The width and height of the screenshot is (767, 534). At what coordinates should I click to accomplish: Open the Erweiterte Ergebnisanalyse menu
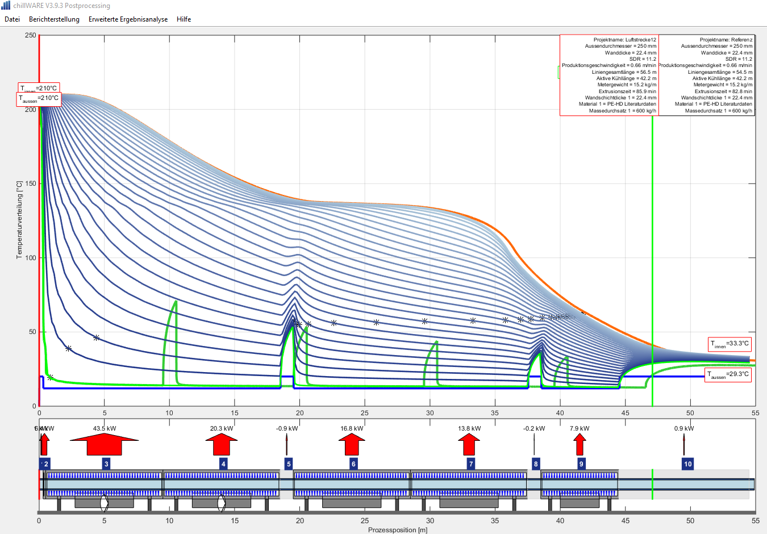128,19
